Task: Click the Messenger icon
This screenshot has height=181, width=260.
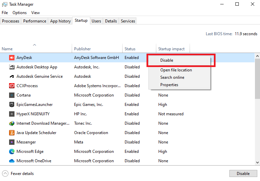Action: [11, 142]
